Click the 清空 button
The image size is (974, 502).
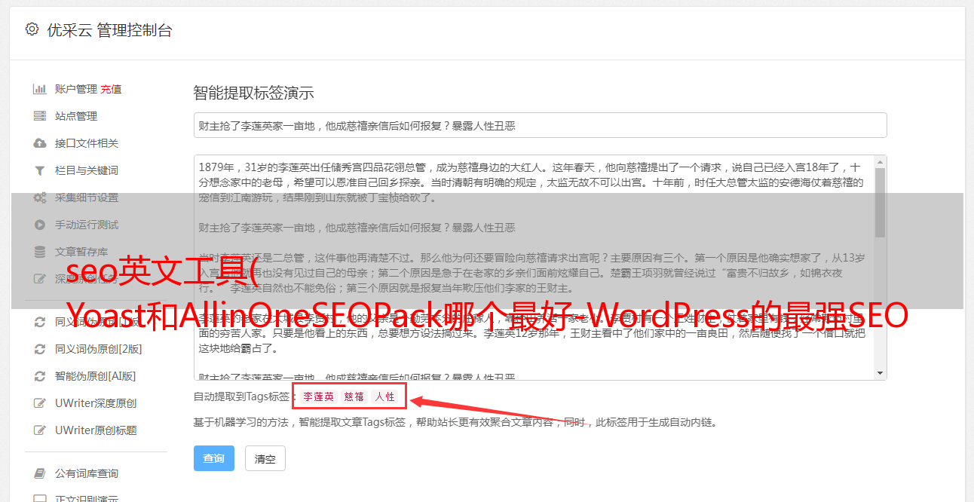[x=265, y=458]
